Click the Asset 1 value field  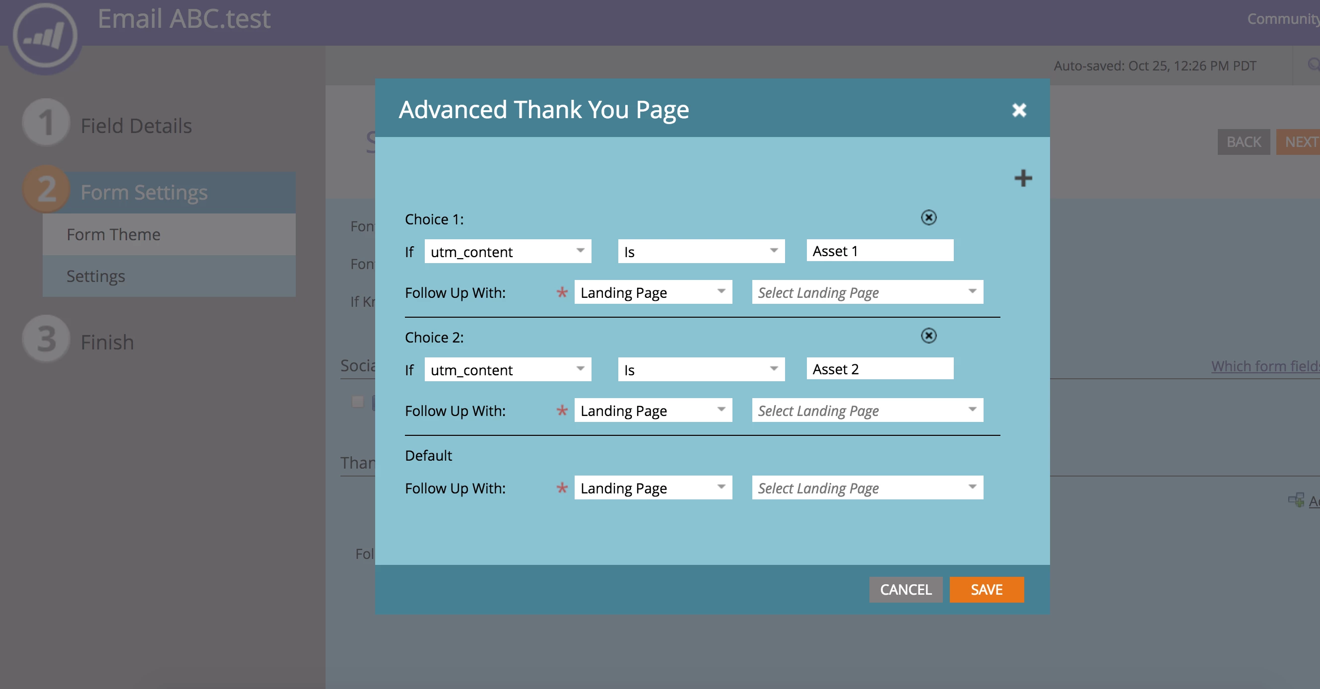pyautogui.click(x=879, y=251)
